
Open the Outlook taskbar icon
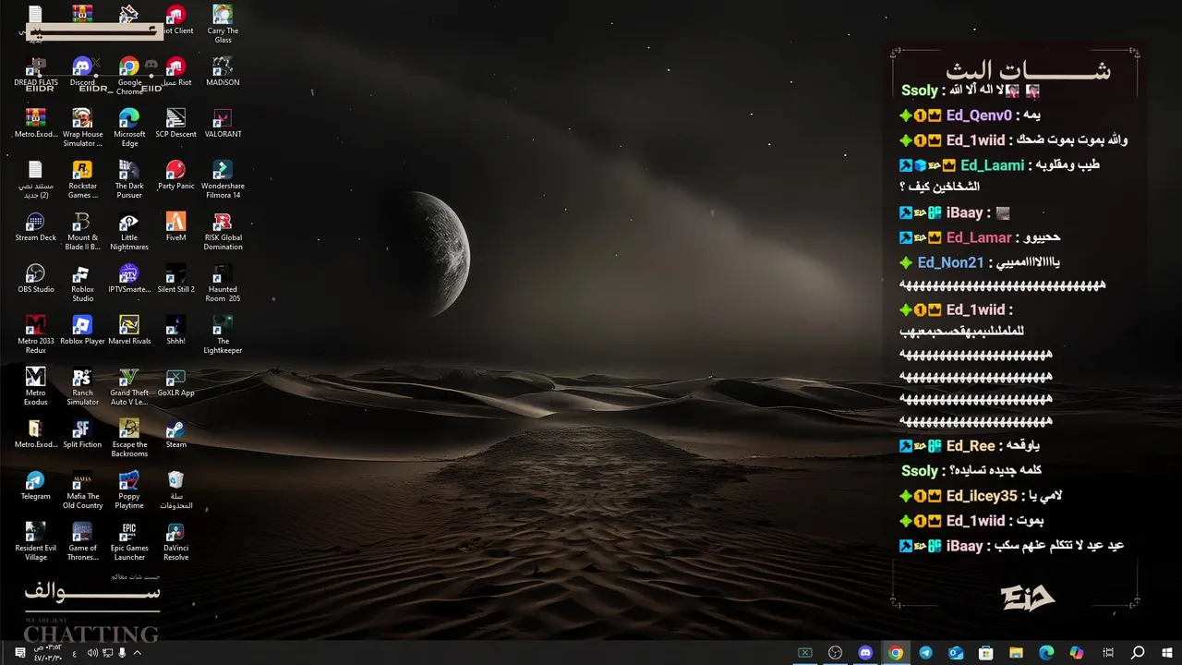(956, 653)
